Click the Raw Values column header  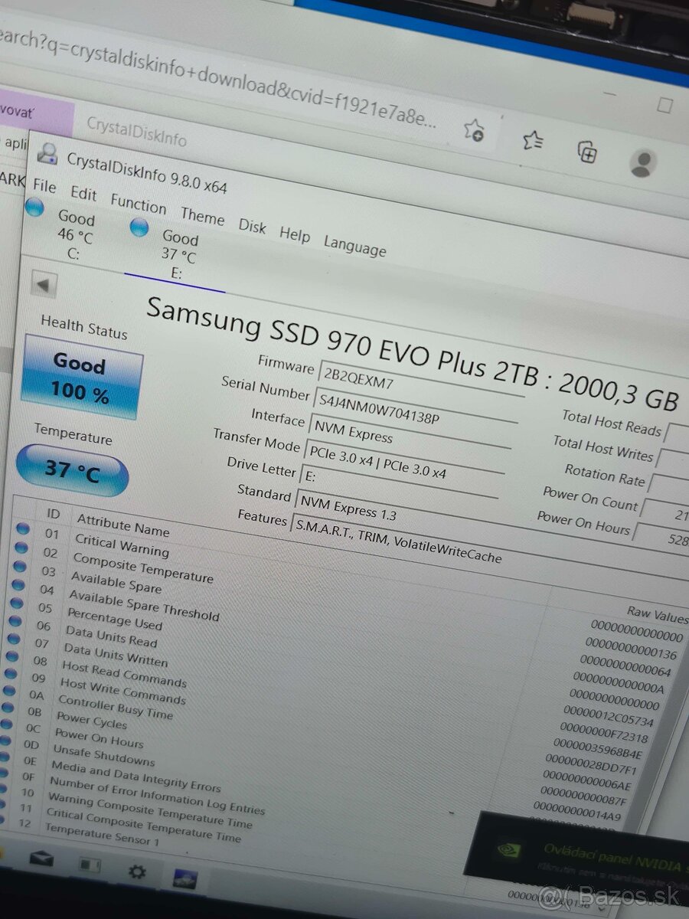pyautogui.click(x=658, y=613)
